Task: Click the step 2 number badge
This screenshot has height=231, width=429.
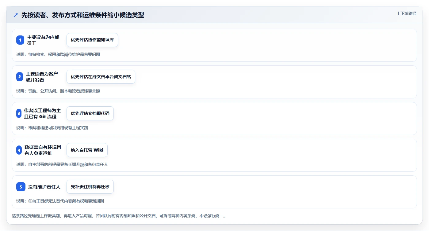Action: (20, 77)
